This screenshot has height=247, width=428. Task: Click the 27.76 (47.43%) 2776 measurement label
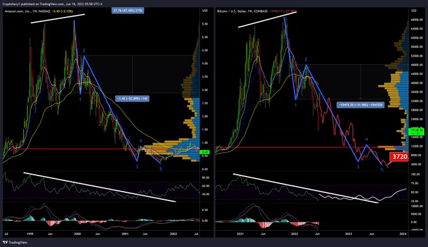click(x=128, y=11)
